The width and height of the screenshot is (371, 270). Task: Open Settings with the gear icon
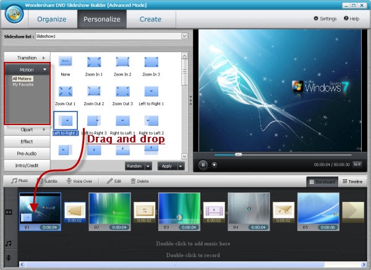coord(325,19)
